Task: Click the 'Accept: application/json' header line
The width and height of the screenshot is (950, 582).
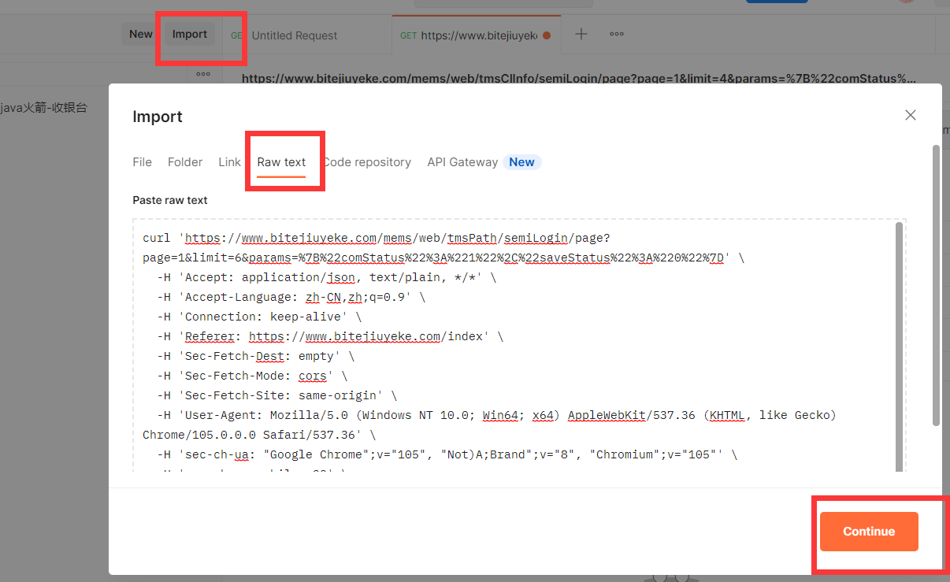Action: point(327,277)
